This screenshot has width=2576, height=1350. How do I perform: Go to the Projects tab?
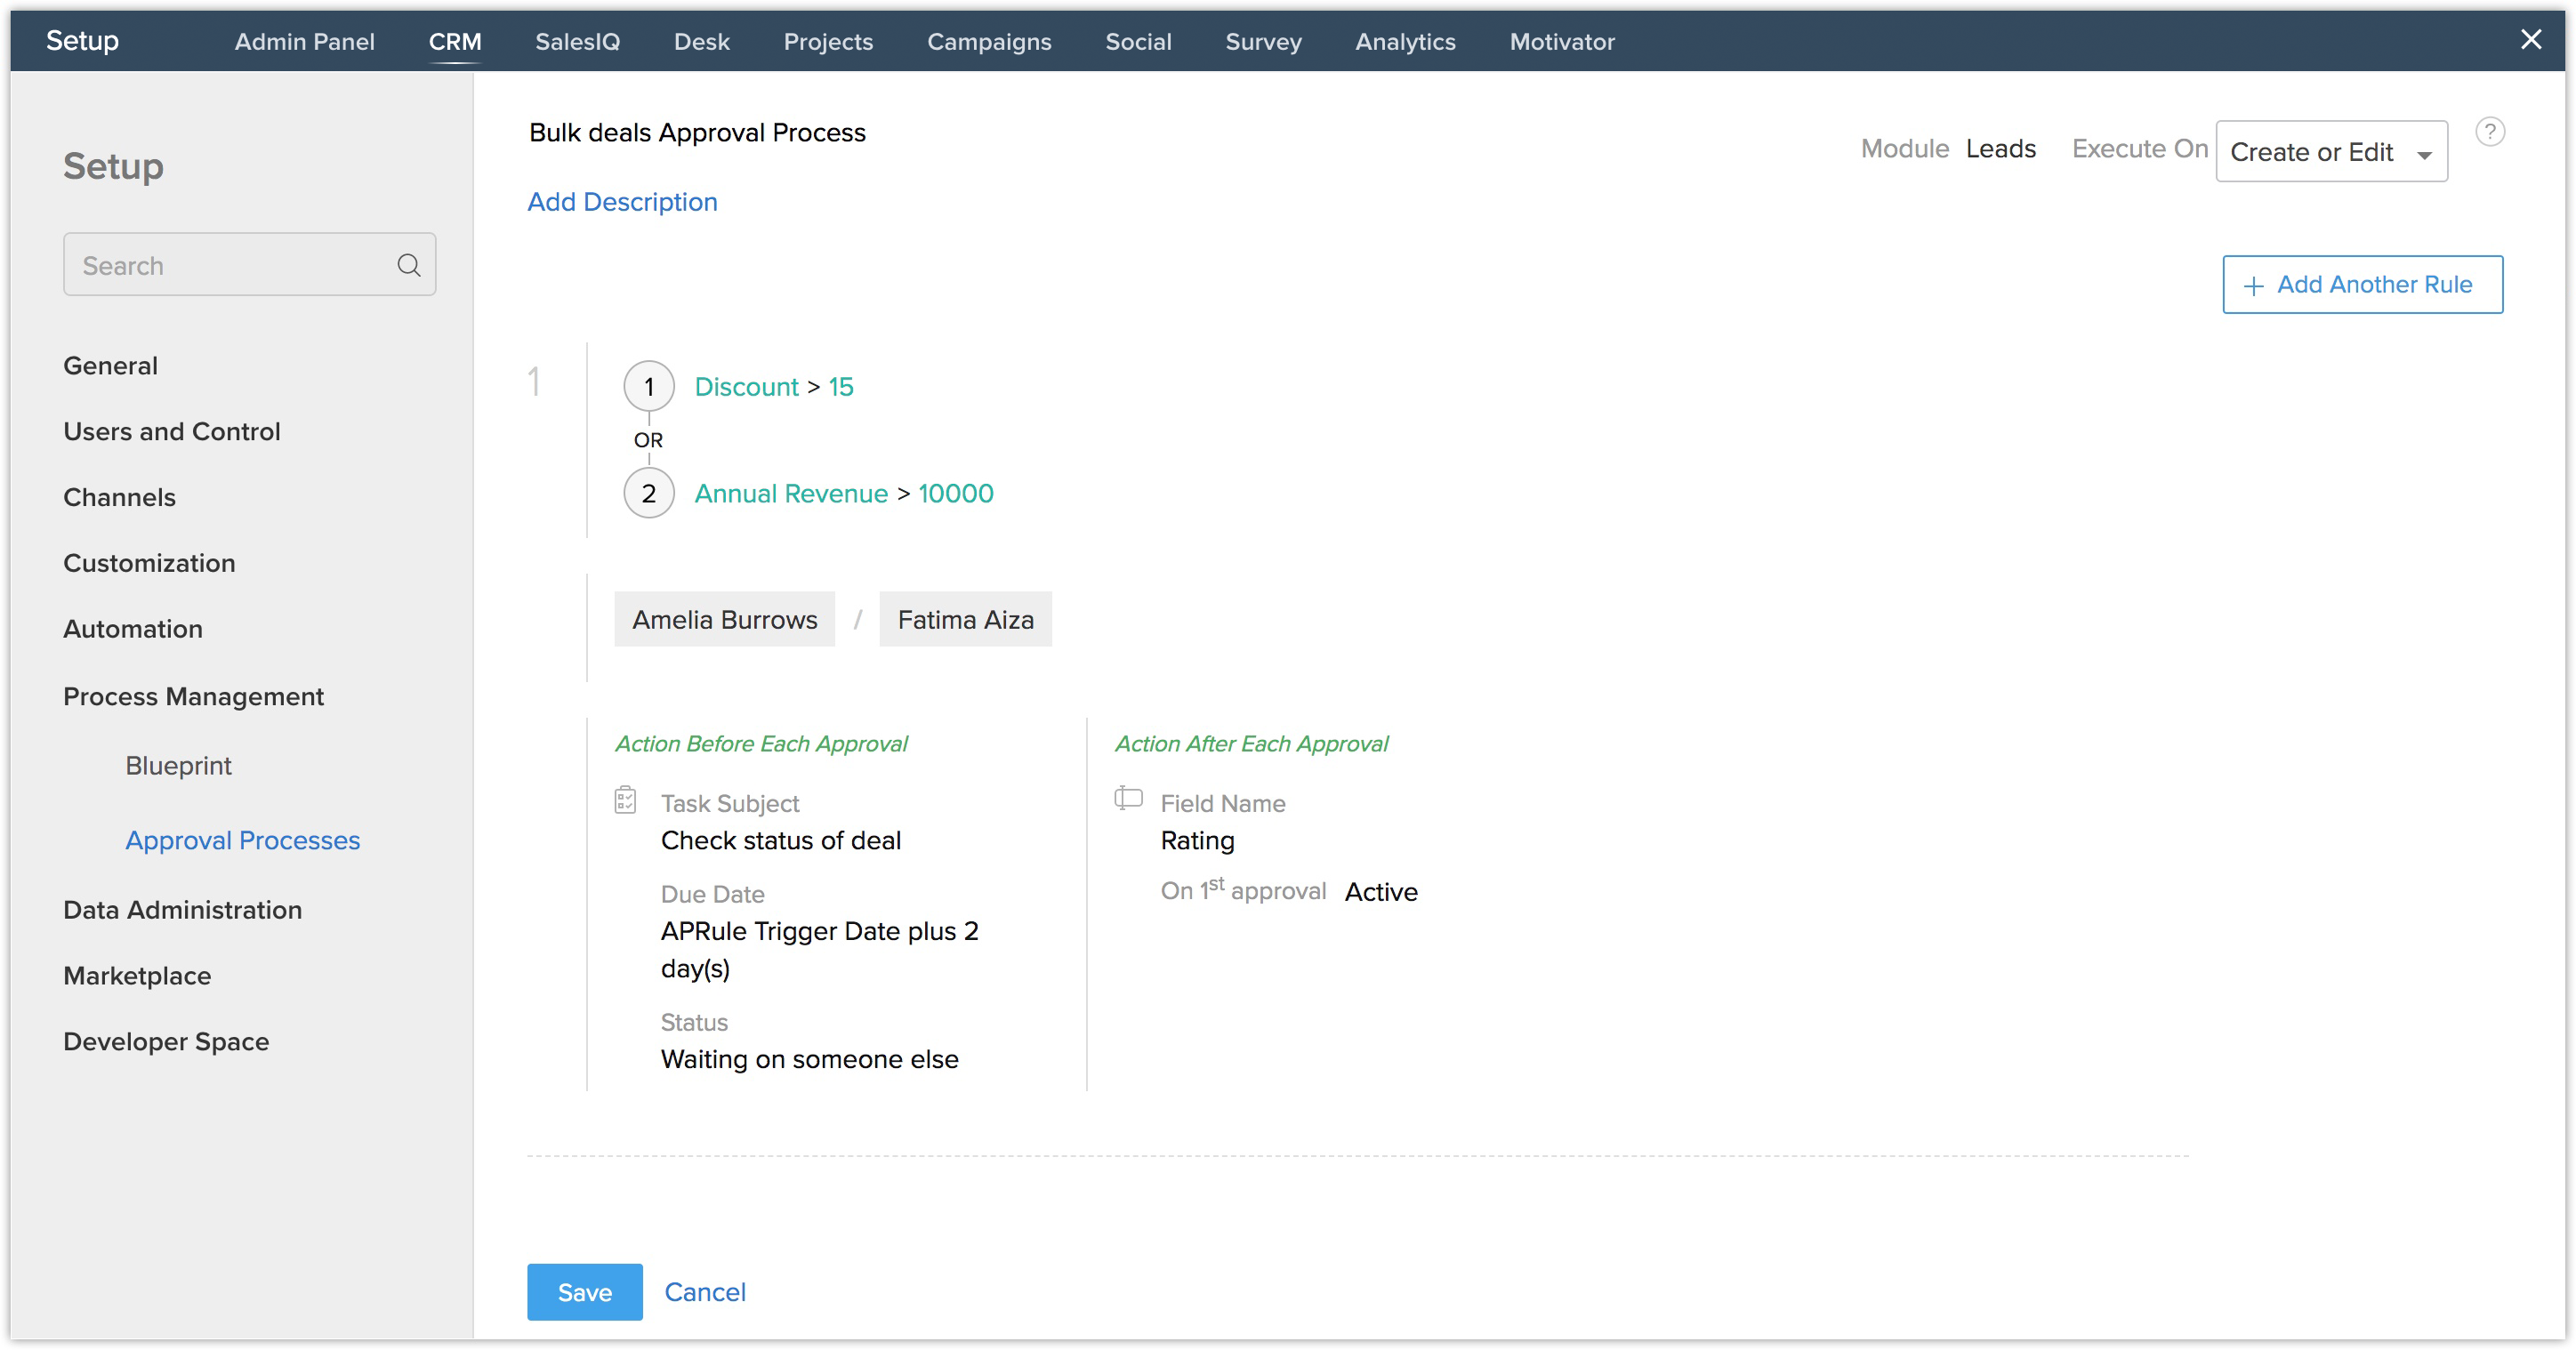coord(828,41)
